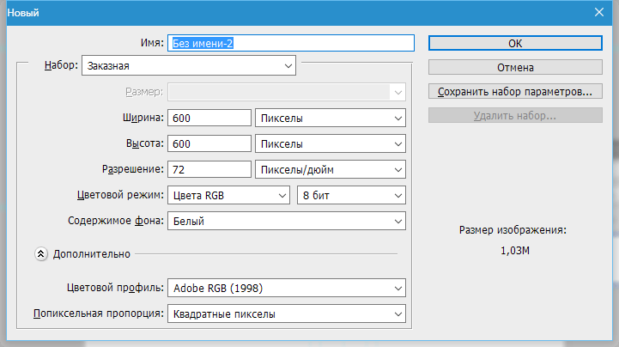Open the Пикселы/дюйм resolution units dropdown
This screenshot has width=619, height=347.
point(331,169)
